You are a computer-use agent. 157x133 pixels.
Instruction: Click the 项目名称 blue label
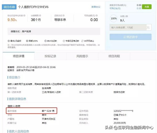pyautogui.click(x=9, y=7)
